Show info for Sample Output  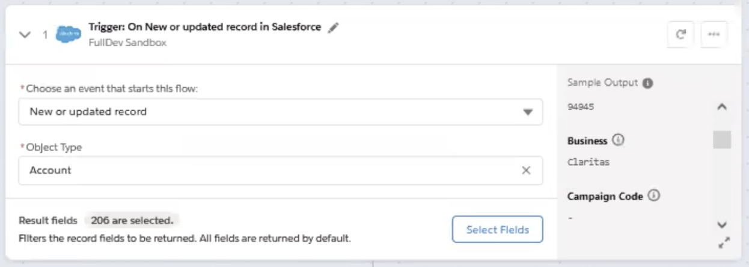(x=648, y=84)
